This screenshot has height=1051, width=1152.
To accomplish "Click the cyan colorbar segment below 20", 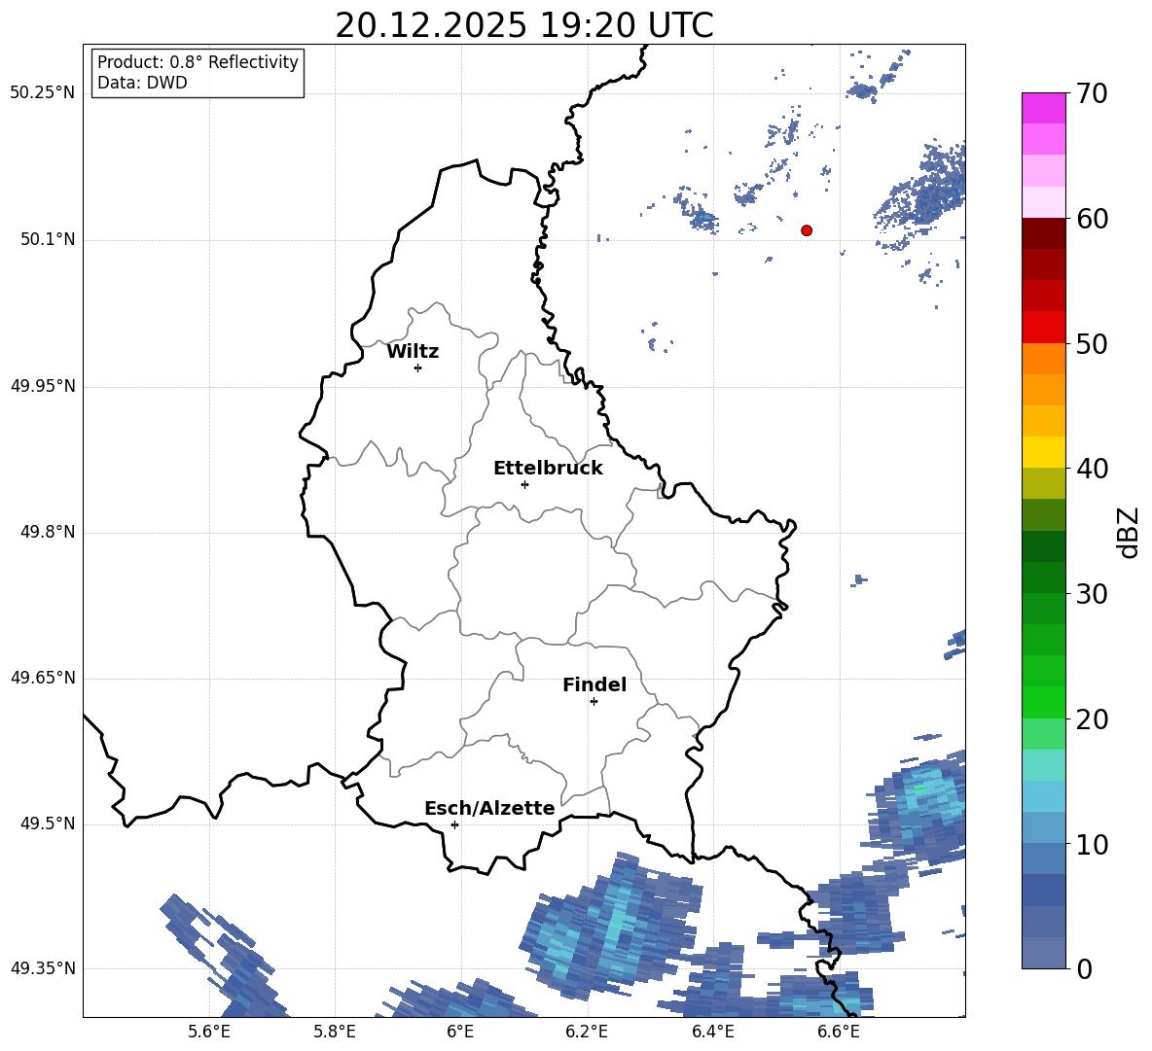I will tap(1043, 765).
